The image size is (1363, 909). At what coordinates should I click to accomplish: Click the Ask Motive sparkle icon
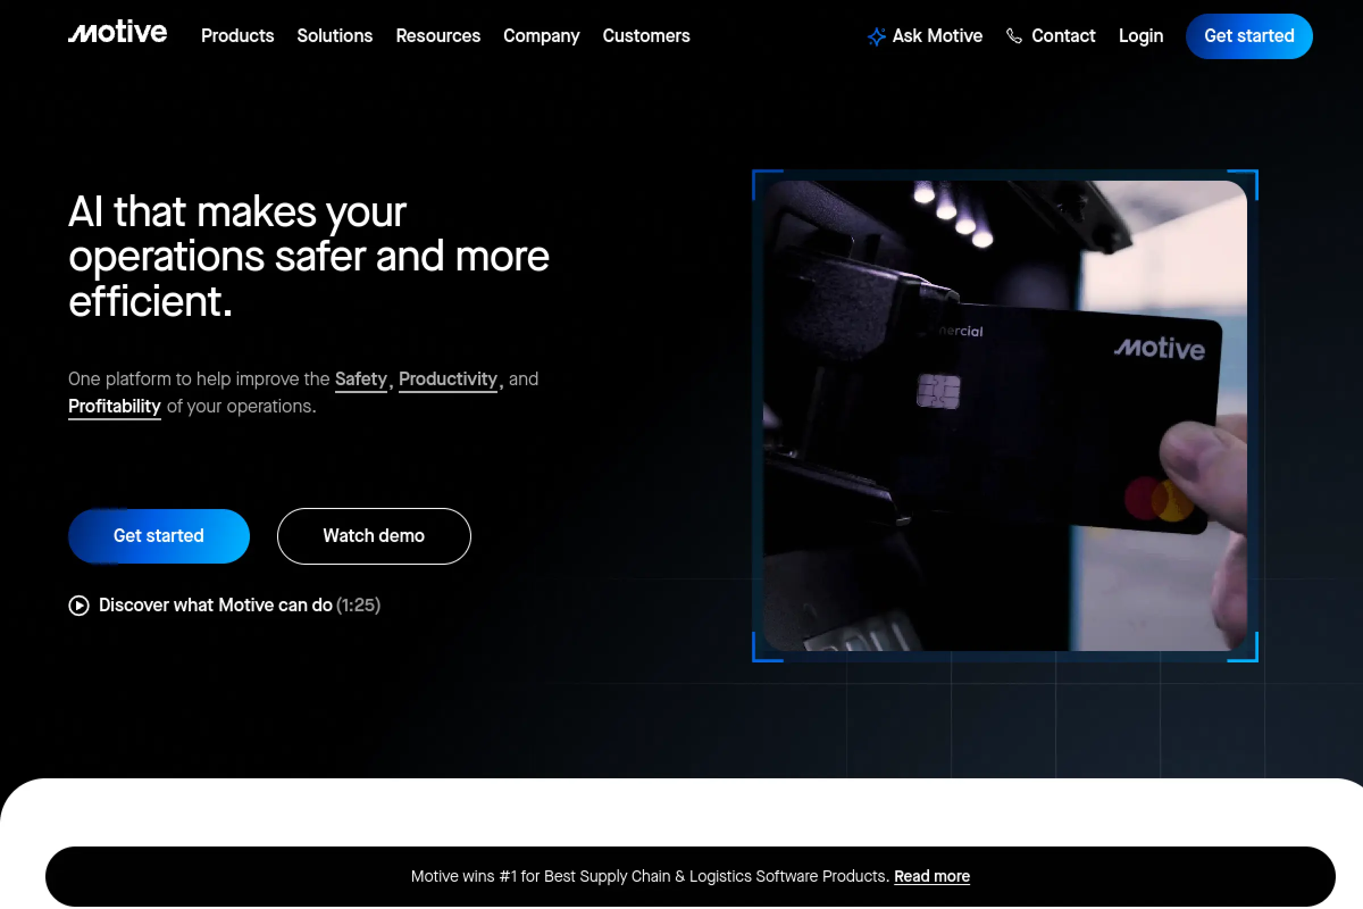tap(876, 36)
